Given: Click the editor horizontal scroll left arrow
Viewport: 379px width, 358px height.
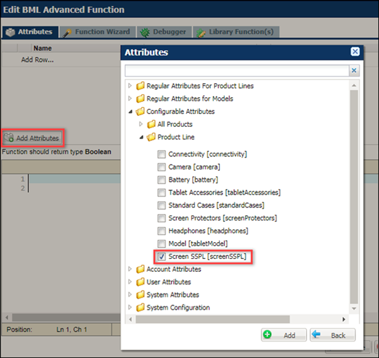Looking at the screenshot, I should (7, 317).
